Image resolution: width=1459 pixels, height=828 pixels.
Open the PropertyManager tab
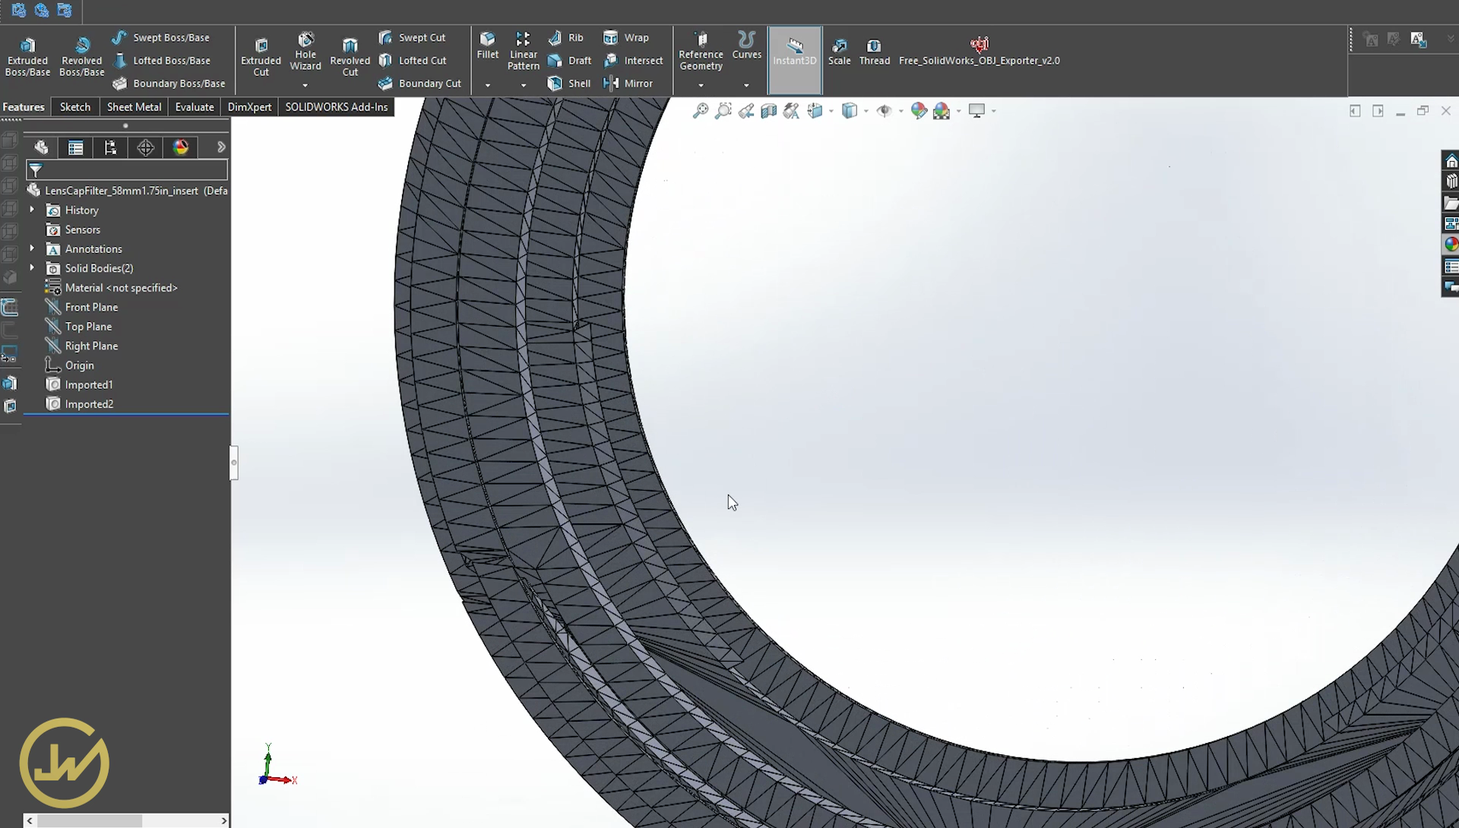75,147
